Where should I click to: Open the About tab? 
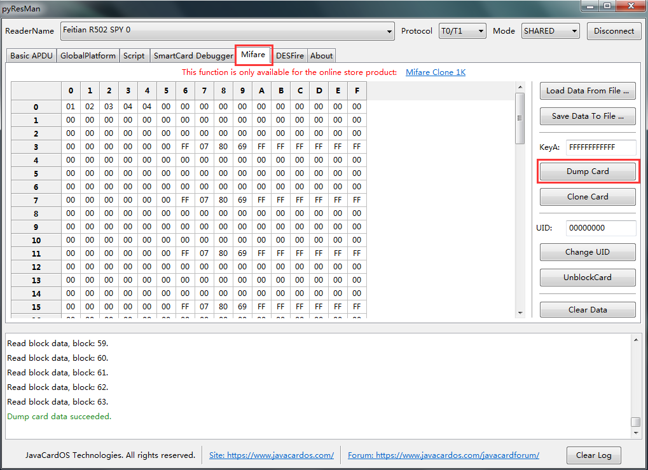coord(321,56)
